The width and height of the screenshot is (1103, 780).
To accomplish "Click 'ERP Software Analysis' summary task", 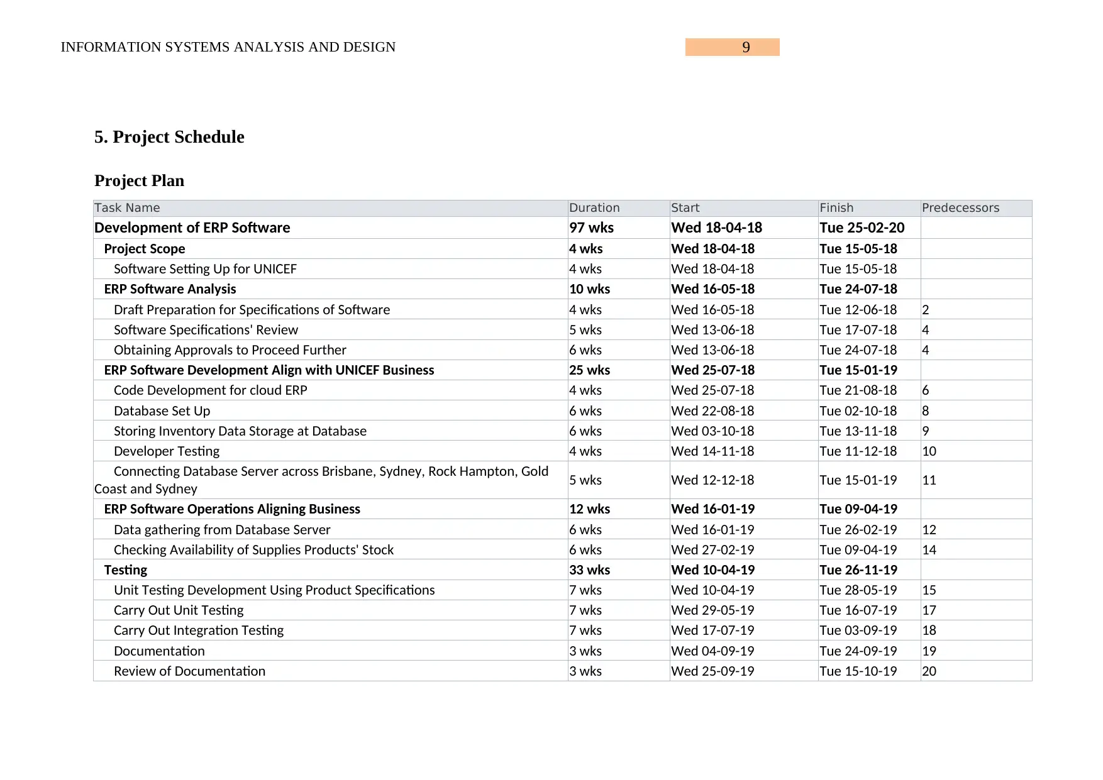I will (x=170, y=289).
